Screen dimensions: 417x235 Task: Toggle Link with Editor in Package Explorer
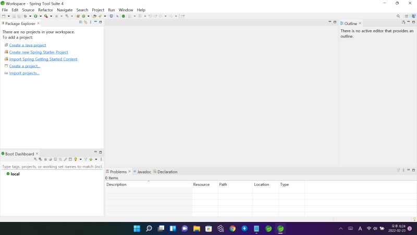click(x=85, y=22)
